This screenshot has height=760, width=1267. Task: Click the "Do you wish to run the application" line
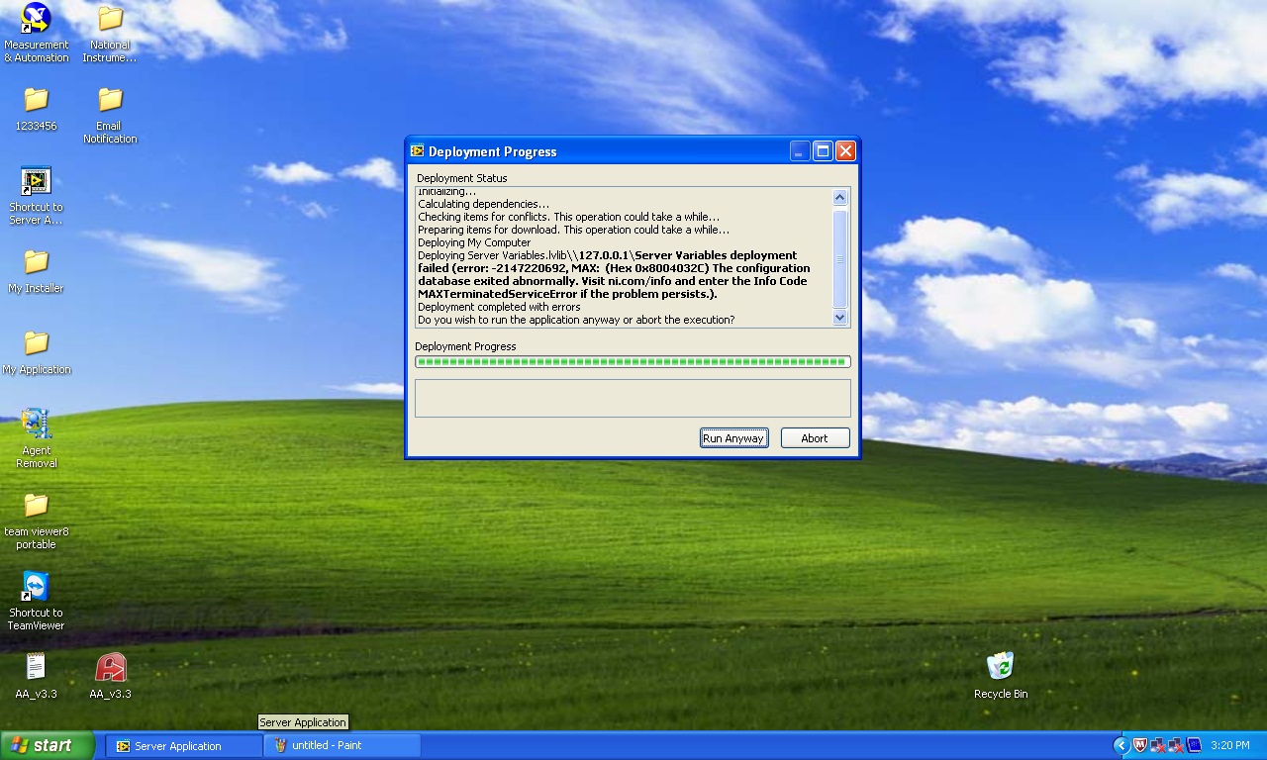576,320
